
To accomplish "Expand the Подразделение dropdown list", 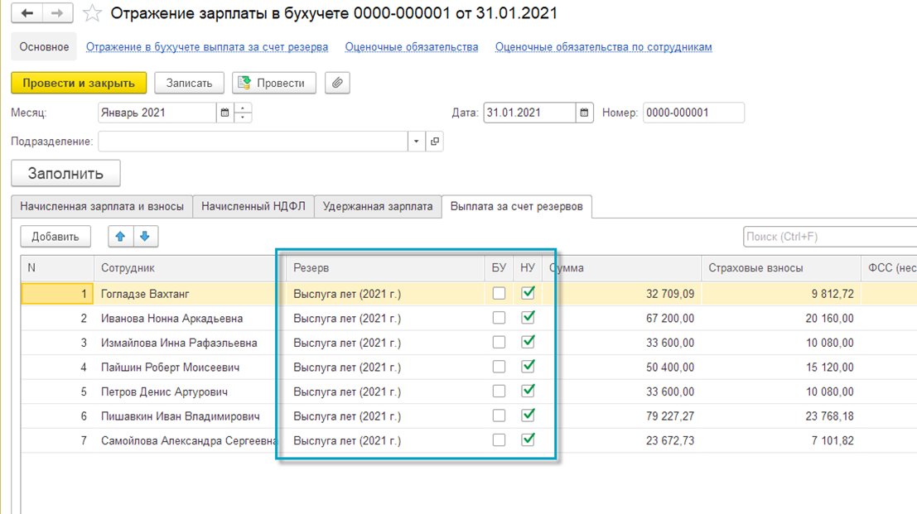I will pyautogui.click(x=416, y=142).
